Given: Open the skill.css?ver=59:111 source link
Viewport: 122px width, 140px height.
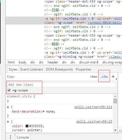Looking at the screenshot, I should (x=93, y=107).
